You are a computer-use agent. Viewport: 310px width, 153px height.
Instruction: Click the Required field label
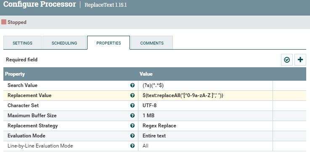click(21, 60)
